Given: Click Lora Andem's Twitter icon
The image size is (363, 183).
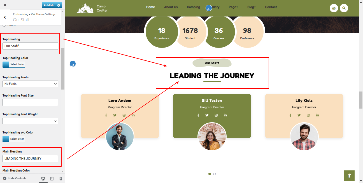Looking at the screenshot, I should pos(115,115).
